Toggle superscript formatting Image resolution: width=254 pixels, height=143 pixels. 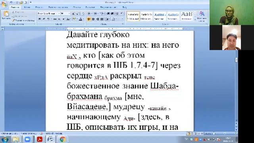[63, 19]
